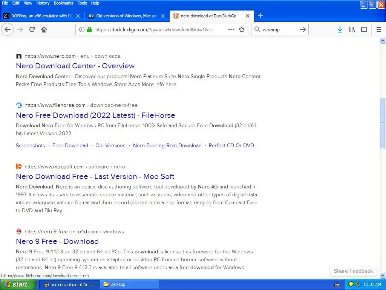Screen dimensions: 386x290
Task: Click the 12:32 AM system clock
Action: [372, 284]
